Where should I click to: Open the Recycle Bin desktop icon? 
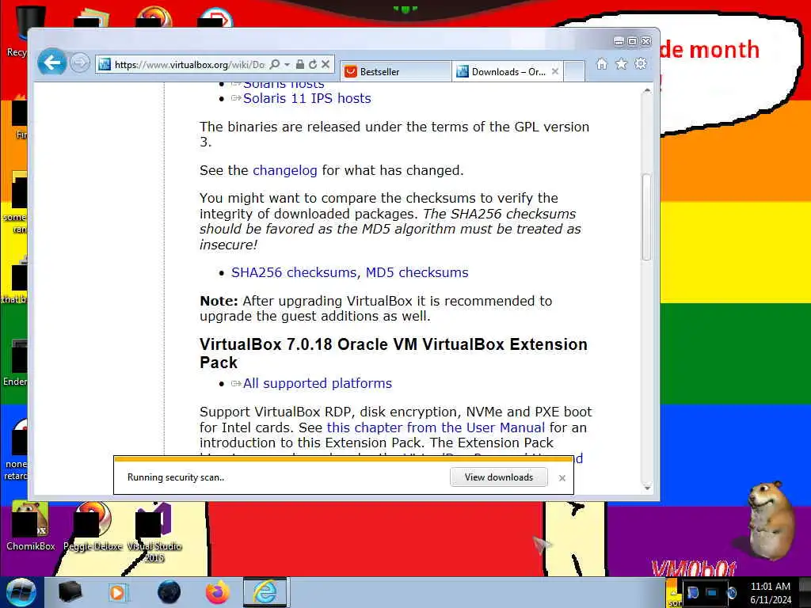(18, 32)
